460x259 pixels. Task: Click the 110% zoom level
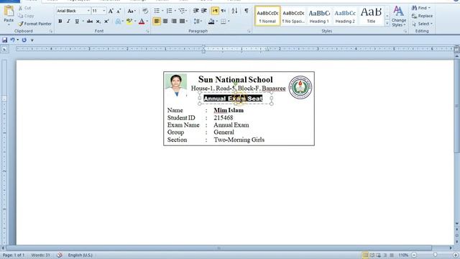(403, 255)
